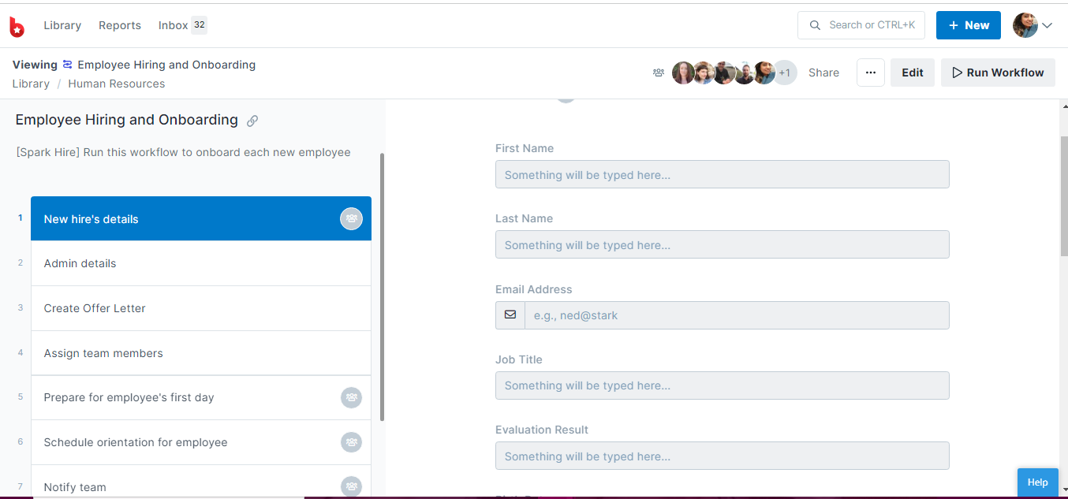Open the Human Resources breadcrumb link
This screenshot has width=1068, height=499.
click(x=116, y=83)
